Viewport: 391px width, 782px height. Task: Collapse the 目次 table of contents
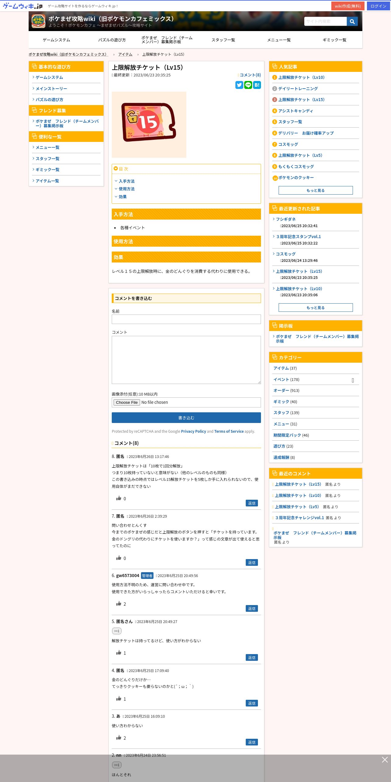(x=116, y=168)
